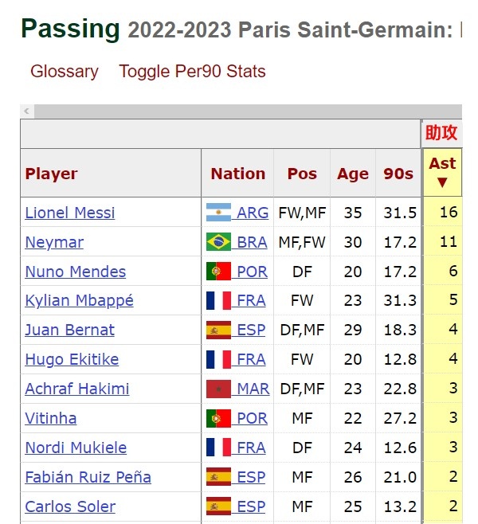Click the table horizontal scrollbar track

(x=248, y=111)
